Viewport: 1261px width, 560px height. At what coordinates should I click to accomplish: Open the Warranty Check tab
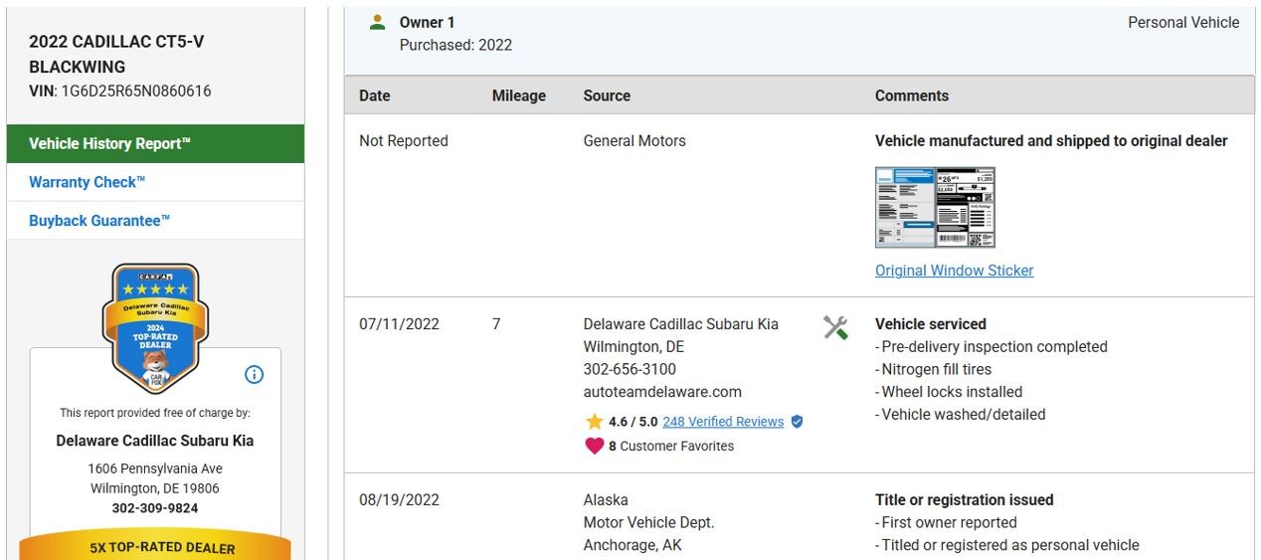pos(88,182)
